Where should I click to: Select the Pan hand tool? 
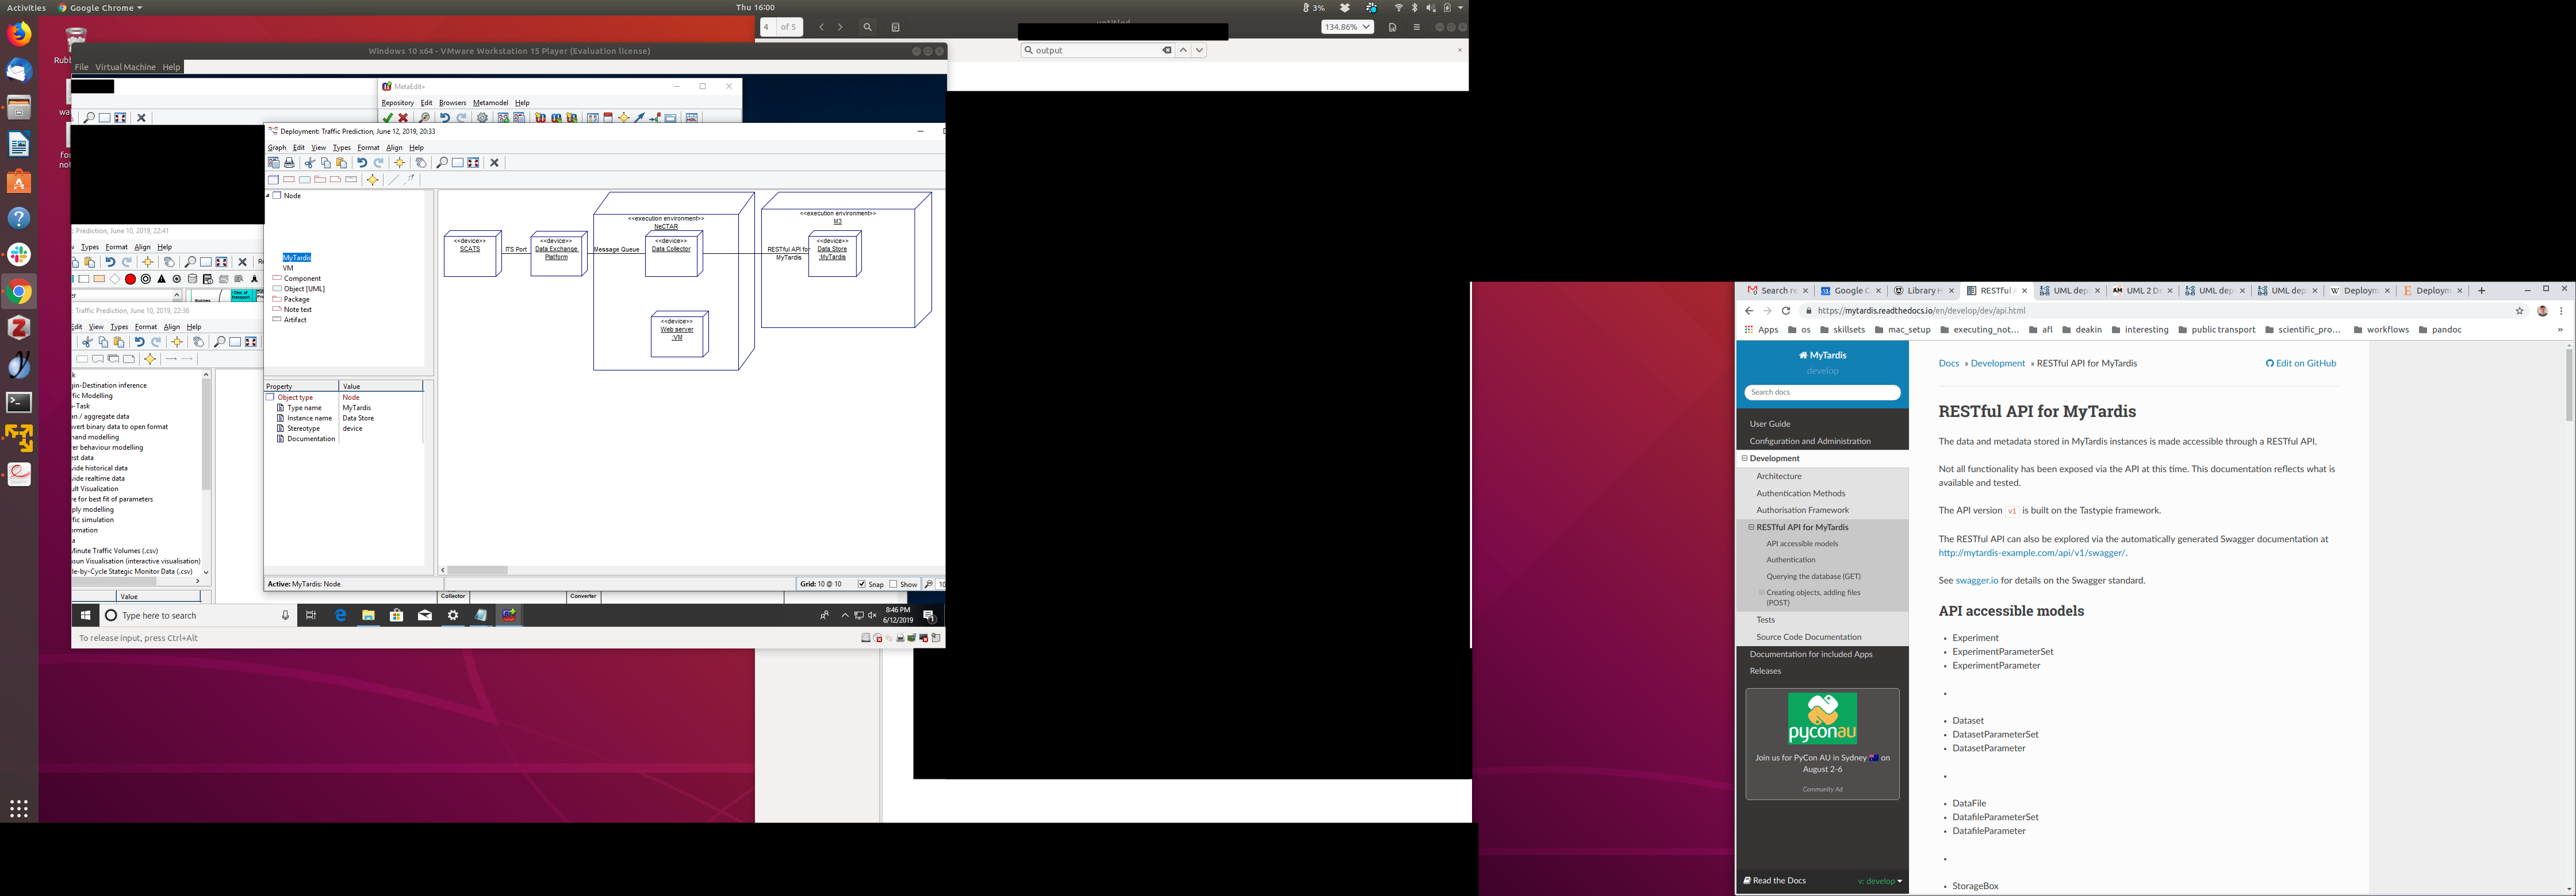(421, 163)
